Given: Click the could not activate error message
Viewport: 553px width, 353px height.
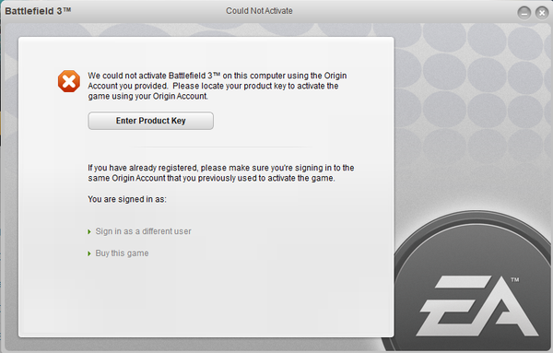Looking at the screenshot, I should pyautogui.click(x=218, y=86).
